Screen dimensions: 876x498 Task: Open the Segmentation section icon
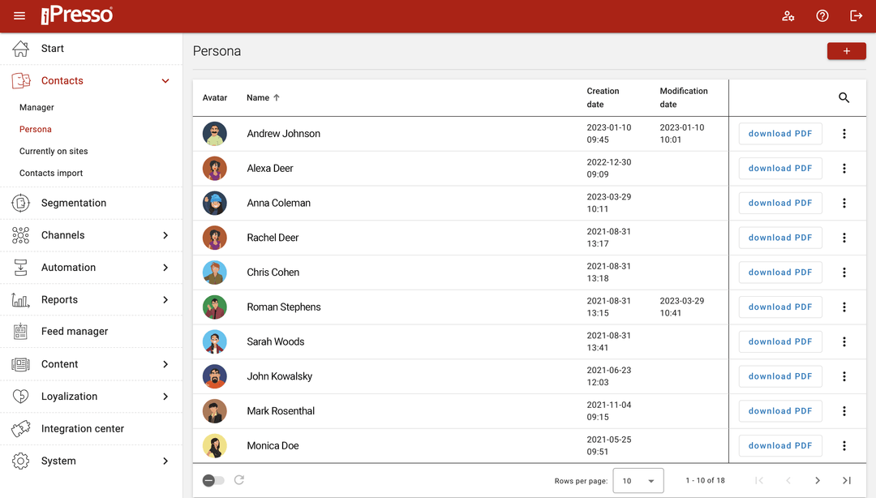[x=19, y=203]
